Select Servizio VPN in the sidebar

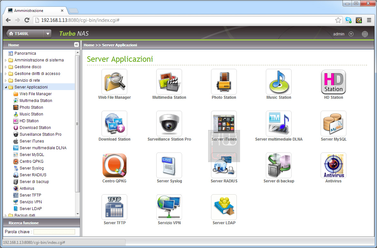click(x=31, y=202)
